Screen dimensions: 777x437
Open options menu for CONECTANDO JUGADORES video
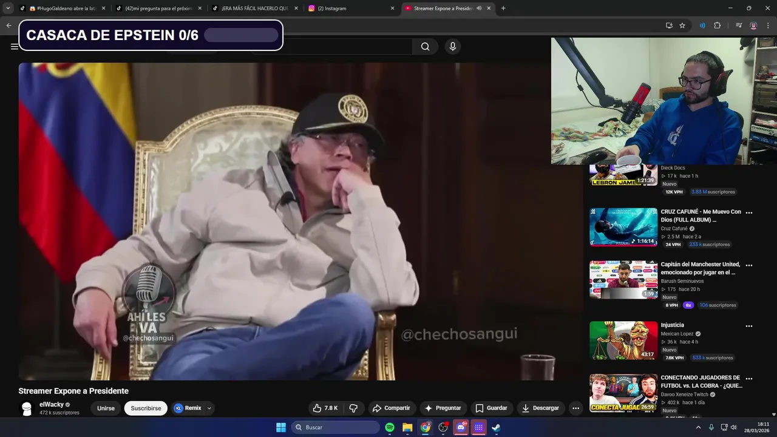coord(748,379)
